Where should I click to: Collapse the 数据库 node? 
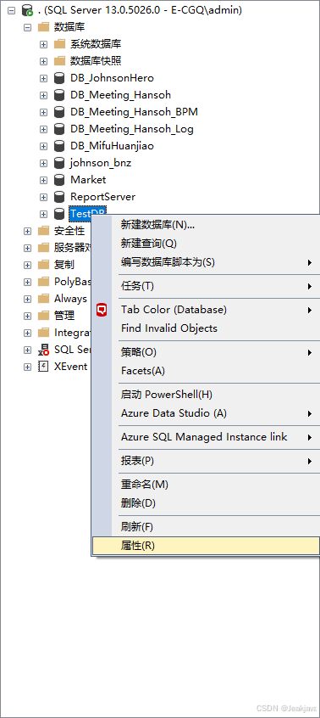[x=27, y=27]
